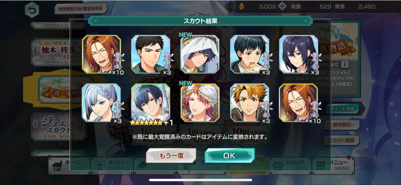The image size is (401, 185).
Task: Select the NEW white-hooded character card
Action: (200, 54)
